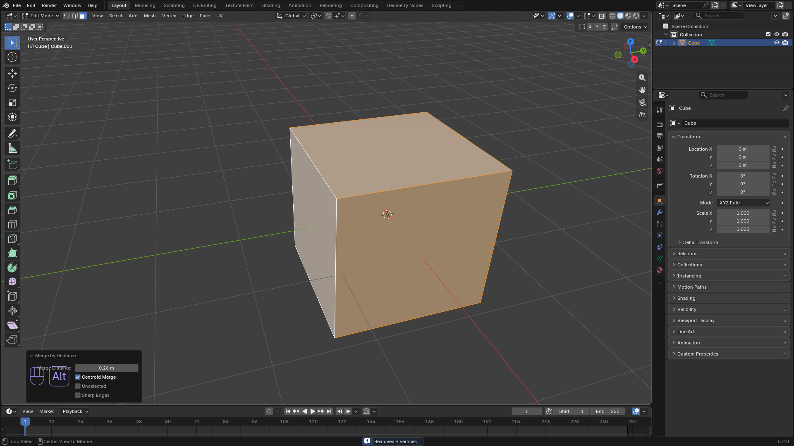Toggle X axis mesh mirror
The image size is (794, 446).
pos(590,27)
